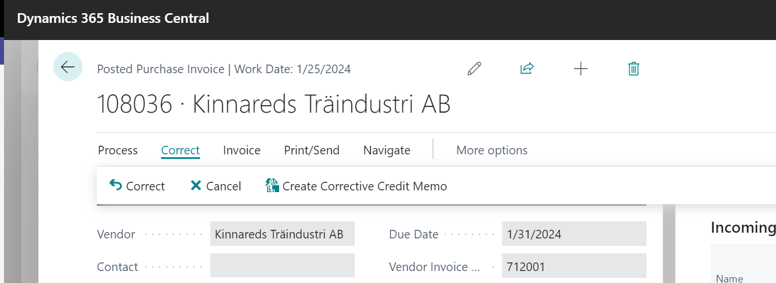Click the empty Contact field
This screenshot has height=283, width=776.
283,266
